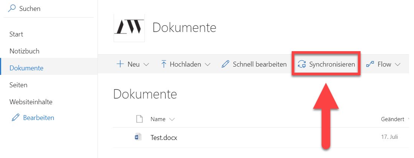
Task: Click the file type column header icon
Action: click(139, 119)
